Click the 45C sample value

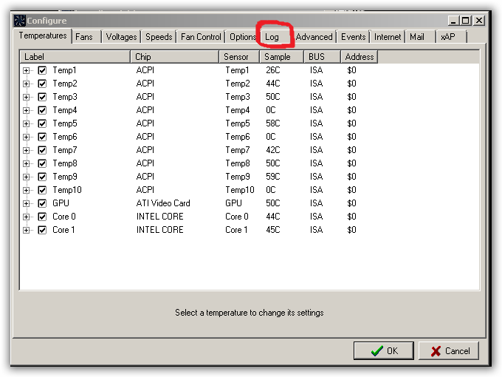(x=272, y=230)
